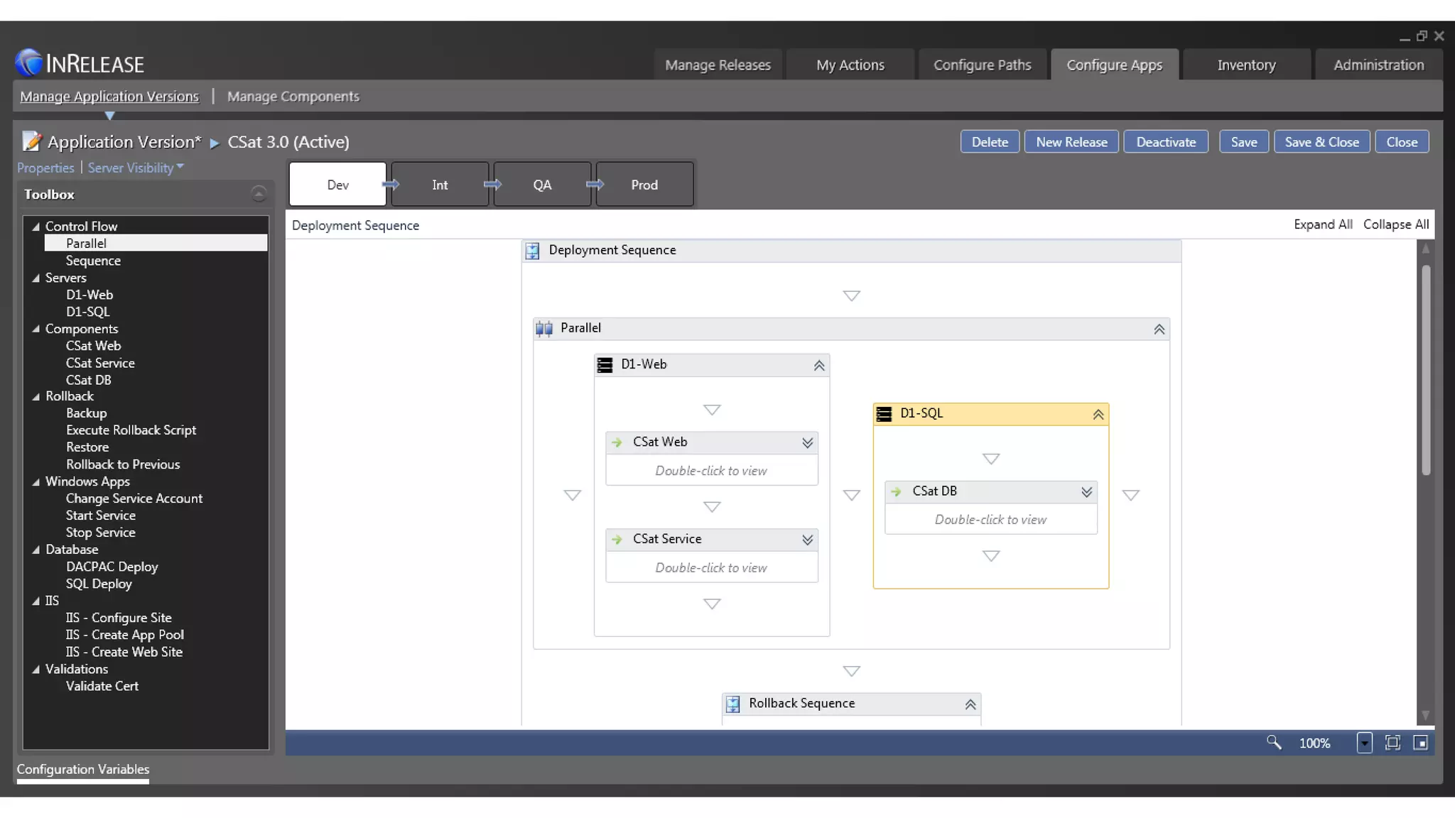Open the Manage Components submenu

point(293,96)
